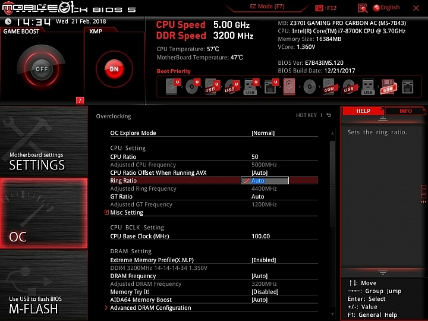Select UEFI hard disk boot device icon

coord(172,87)
